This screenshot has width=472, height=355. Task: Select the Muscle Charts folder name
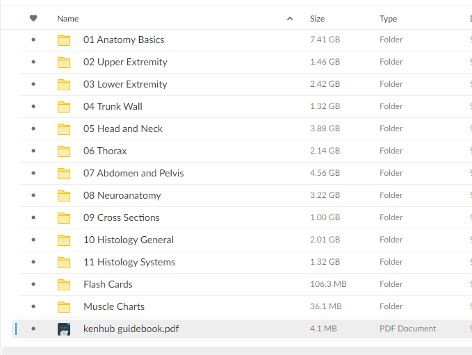(x=114, y=307)
